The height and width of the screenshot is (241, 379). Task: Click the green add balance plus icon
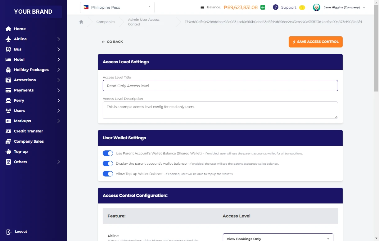click(x=263, y=7)
